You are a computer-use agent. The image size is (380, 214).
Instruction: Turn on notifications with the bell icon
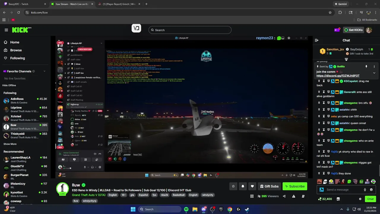[x=243, y=186]
